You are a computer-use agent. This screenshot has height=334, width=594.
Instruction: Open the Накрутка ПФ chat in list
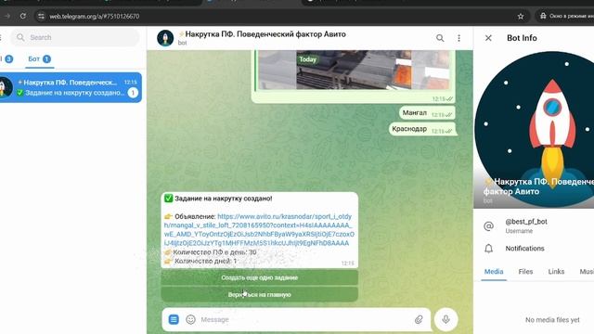pos(71,87)
